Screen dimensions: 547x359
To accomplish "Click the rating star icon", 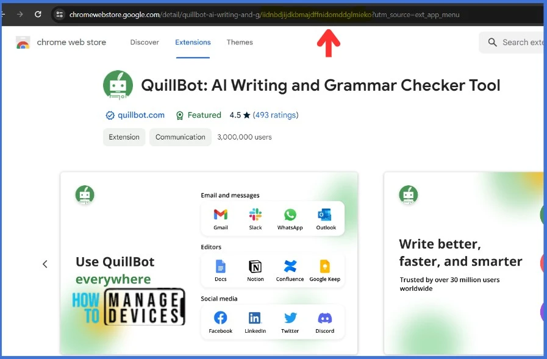I will [x=246, y=115].
